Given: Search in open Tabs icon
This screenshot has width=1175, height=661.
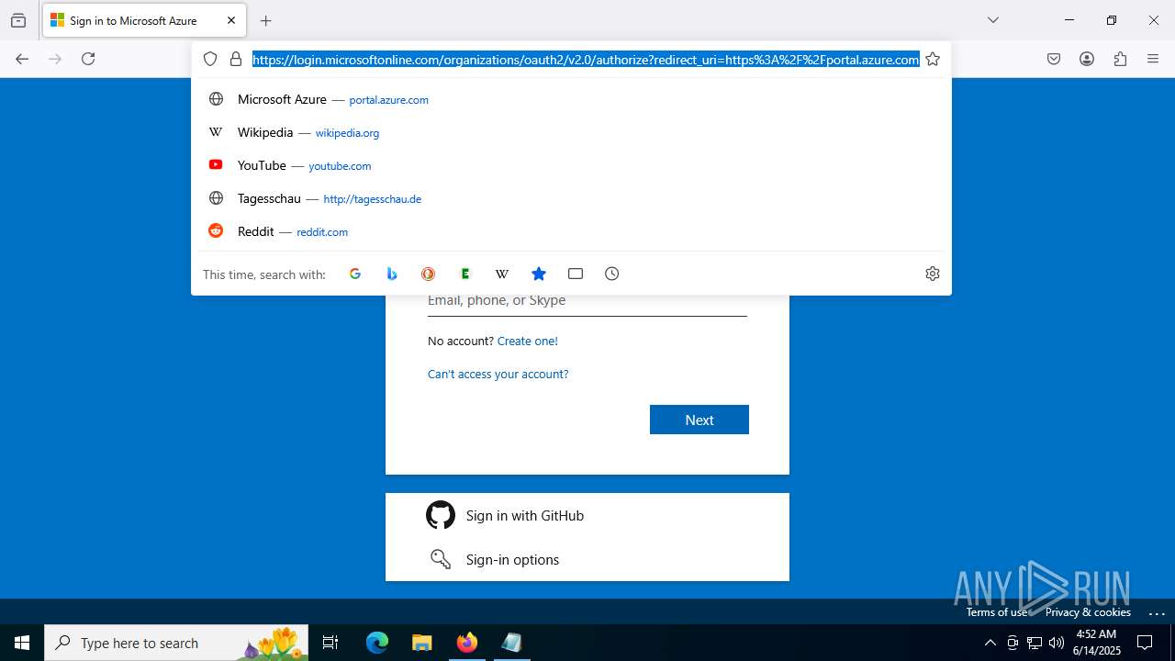Looking at the screenshot, I should [x=576, y=274].
